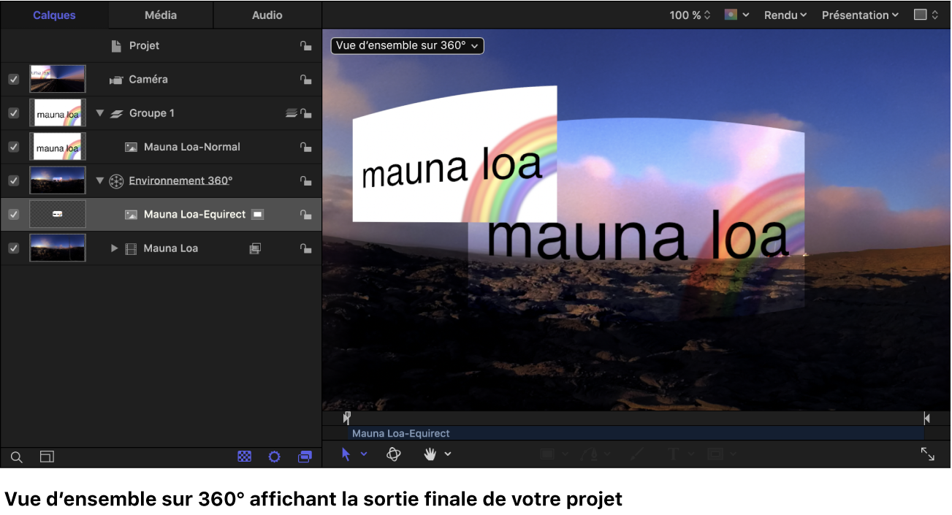Open the search field in the Layers list
952x515 pixels.
click(x=16, y=457)
